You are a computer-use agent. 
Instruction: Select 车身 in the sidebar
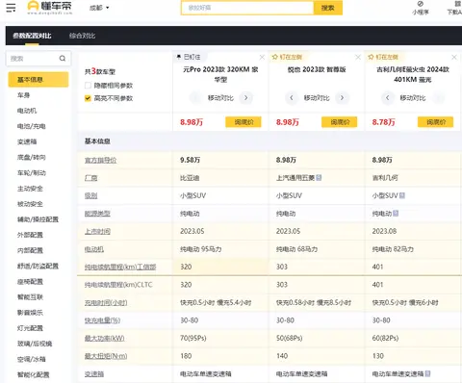click(x=23, y=95)
